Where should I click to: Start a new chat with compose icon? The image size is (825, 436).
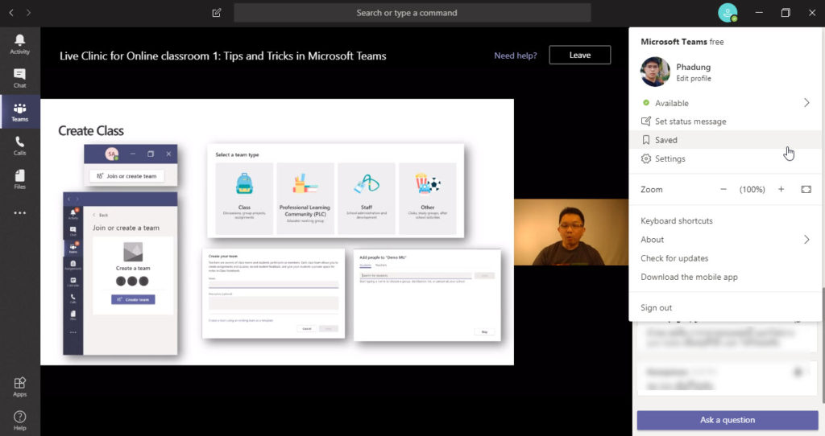pyautogui.click(x=216, y=13)
